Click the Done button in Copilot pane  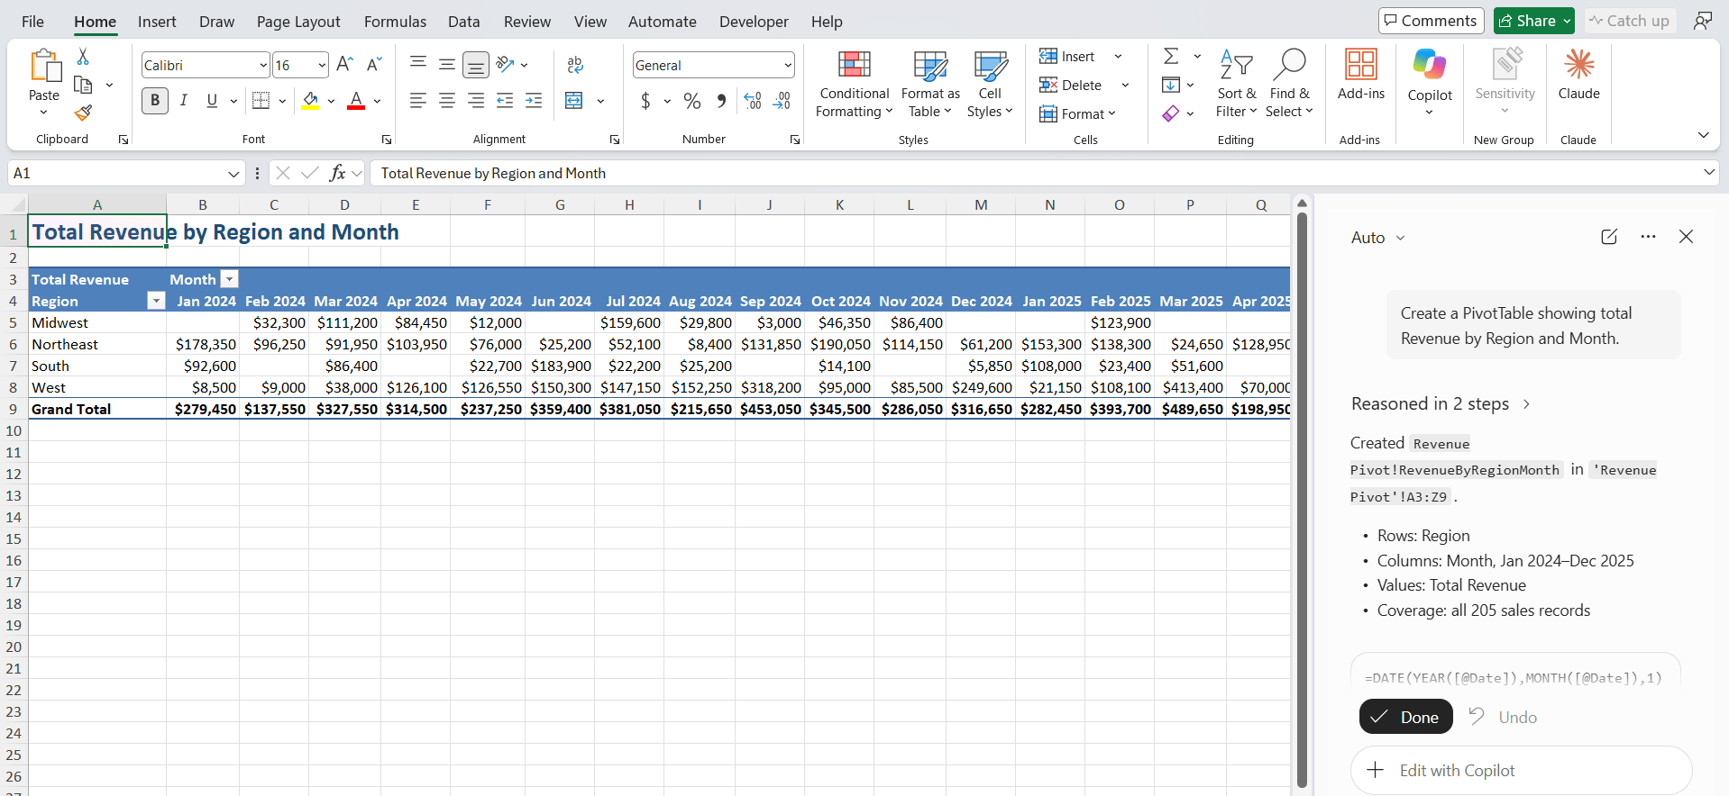click(1405, 717)
